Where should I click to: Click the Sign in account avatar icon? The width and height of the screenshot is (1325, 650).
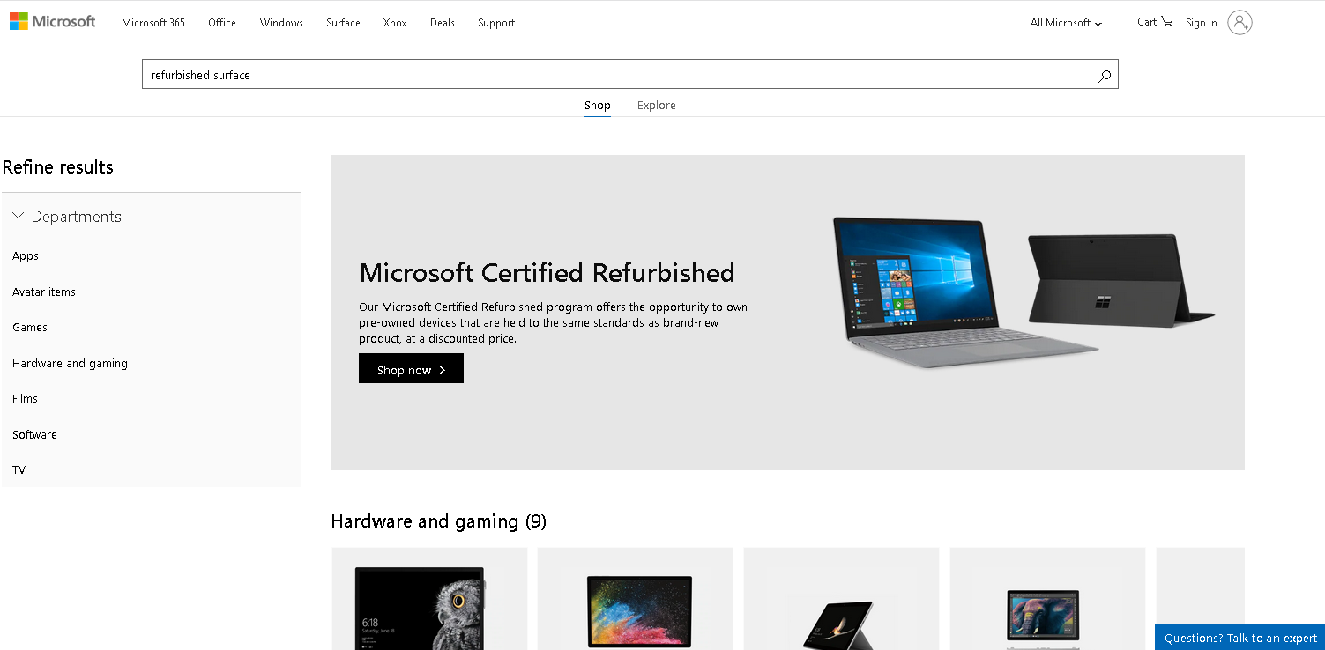click(x=1239, y=22)
